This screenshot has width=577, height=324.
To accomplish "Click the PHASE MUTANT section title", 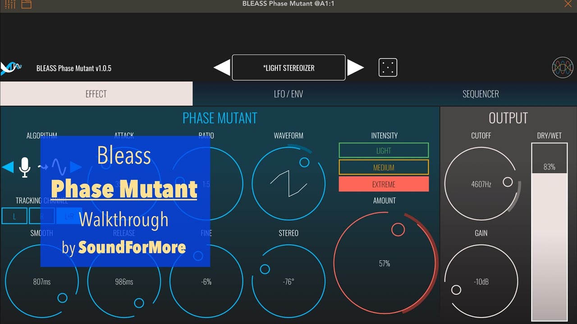I will coord(220,118).
